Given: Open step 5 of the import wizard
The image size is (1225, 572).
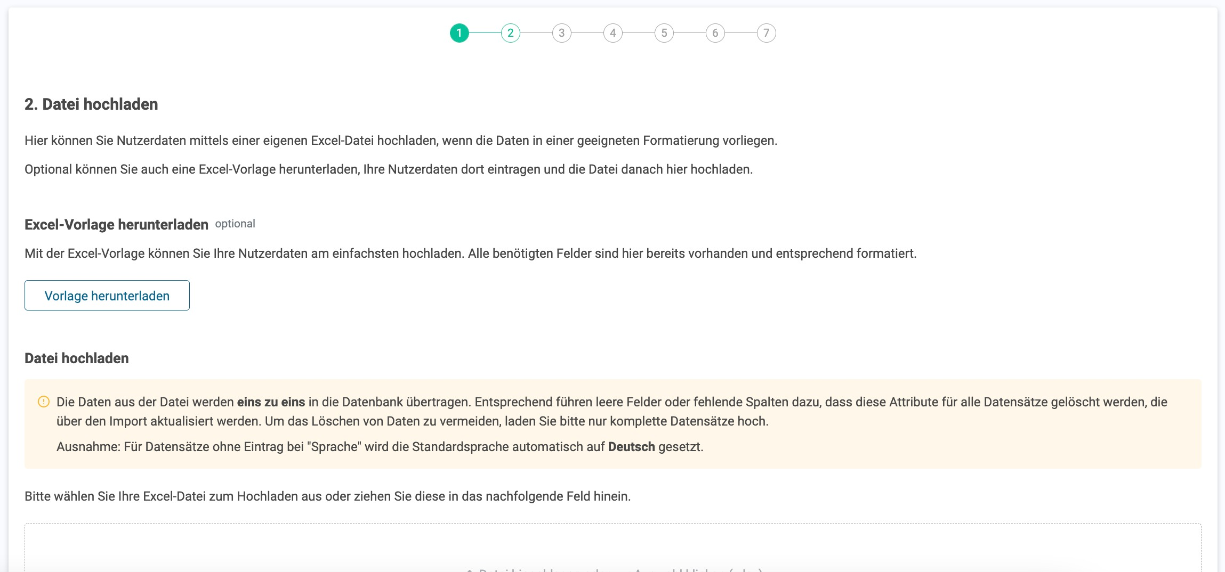Looking at the screenshot, I should coord(664,33).
